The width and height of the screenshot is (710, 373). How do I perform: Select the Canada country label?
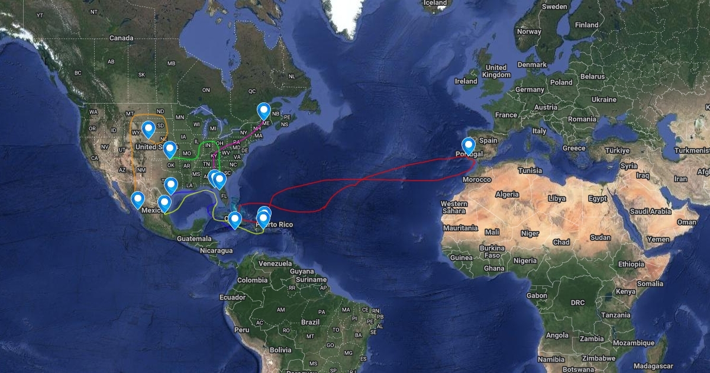coord(122,38)
